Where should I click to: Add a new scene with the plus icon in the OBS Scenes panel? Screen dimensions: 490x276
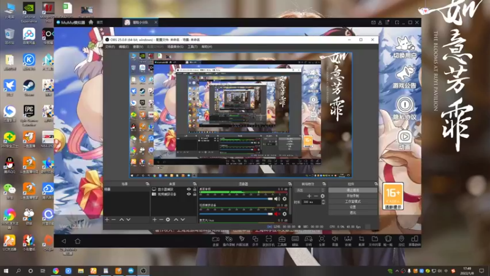tap(107, 220)
